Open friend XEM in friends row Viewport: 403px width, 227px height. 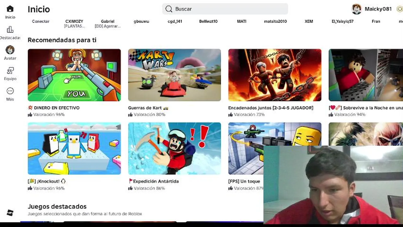point(309,21)
